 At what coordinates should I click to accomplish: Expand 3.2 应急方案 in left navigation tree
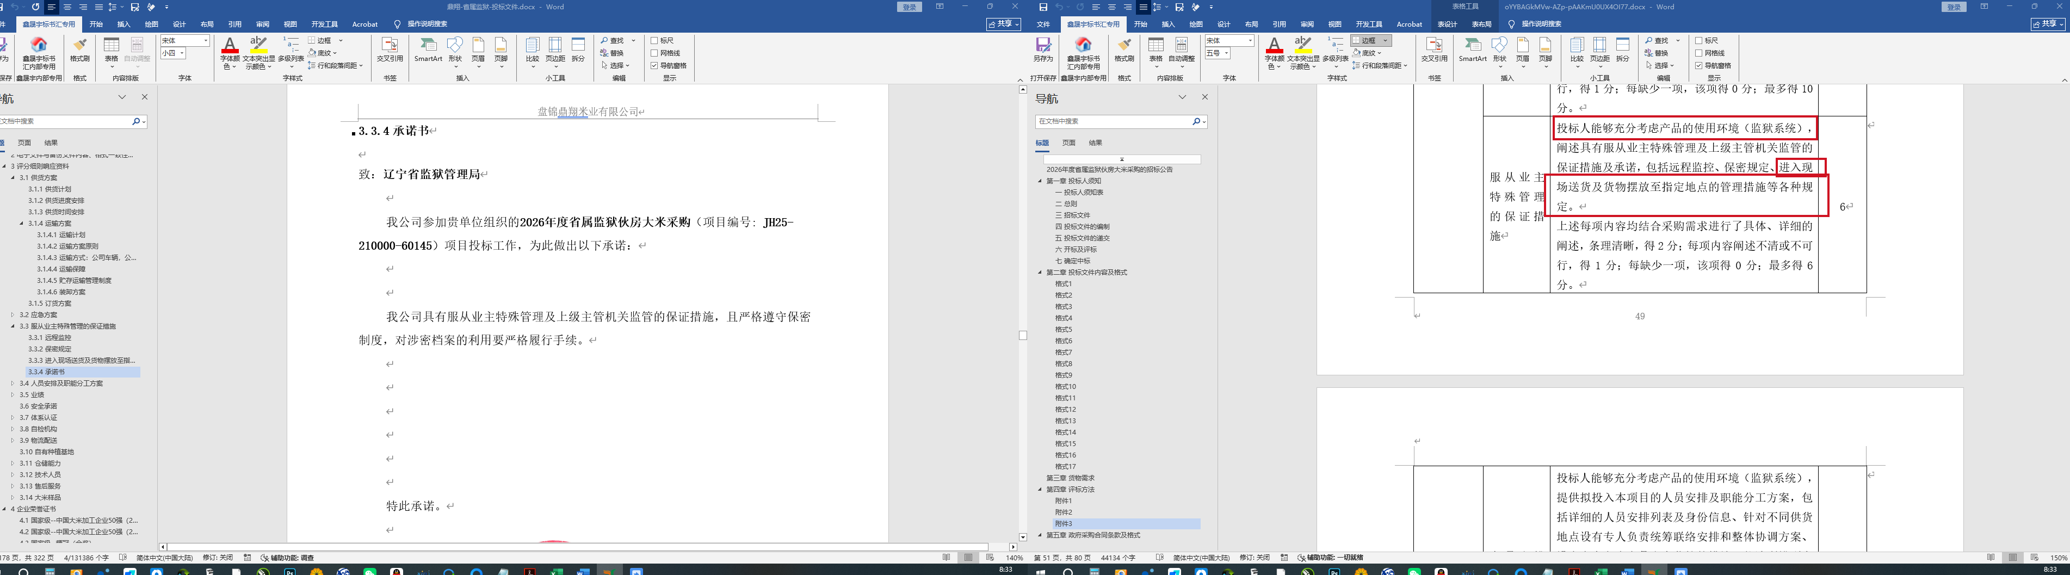pyautogui.click(x=13, y=315)
